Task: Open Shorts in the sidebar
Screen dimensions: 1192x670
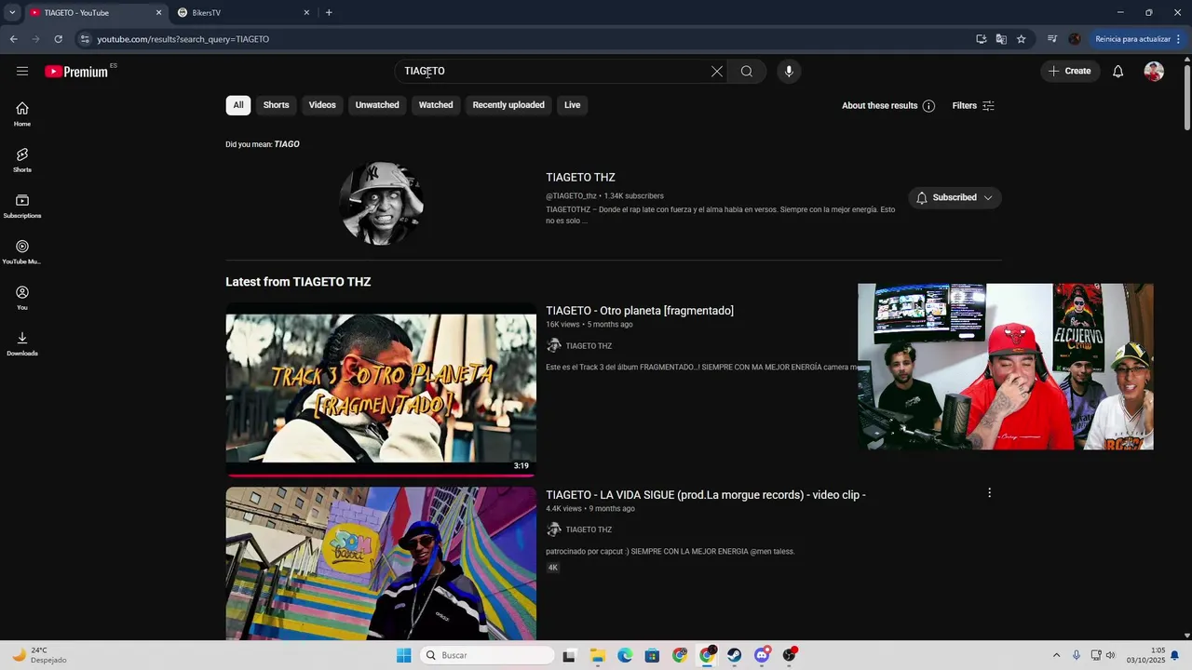Action: pyautogui.click(x=22, y=159)
